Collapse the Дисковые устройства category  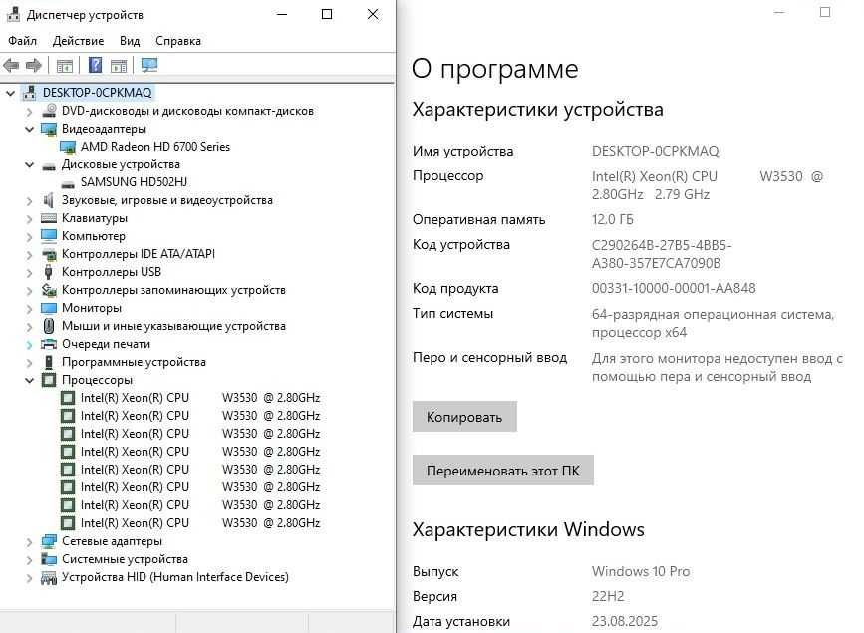click(30, 164)
